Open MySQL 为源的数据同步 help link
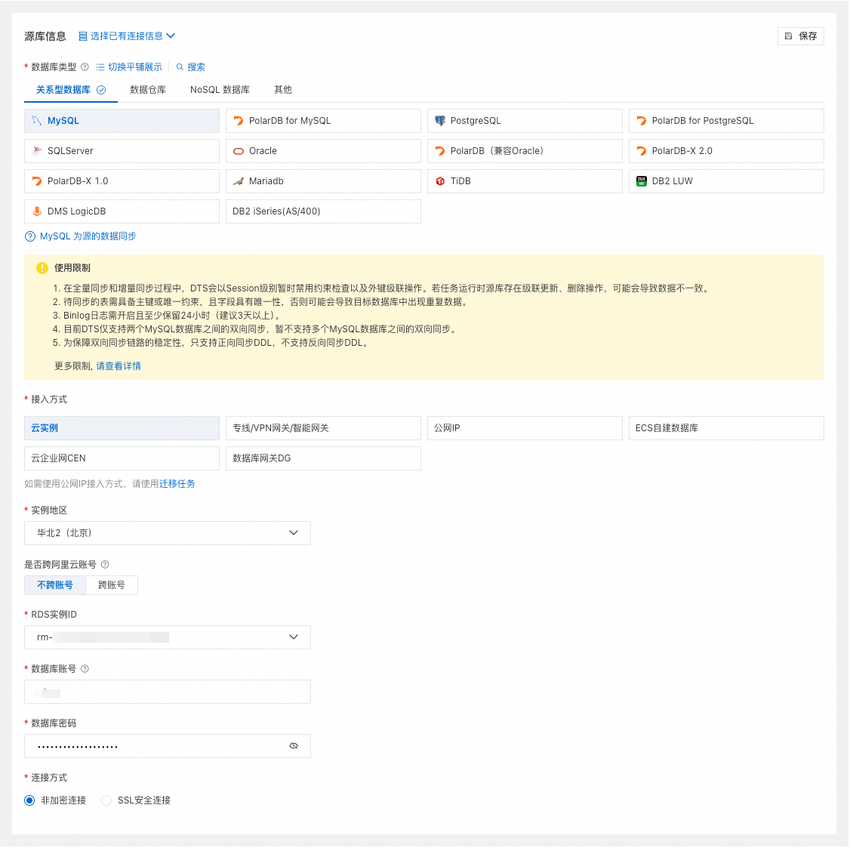Viewport: 850px width, 848px height. coord(81,236)
